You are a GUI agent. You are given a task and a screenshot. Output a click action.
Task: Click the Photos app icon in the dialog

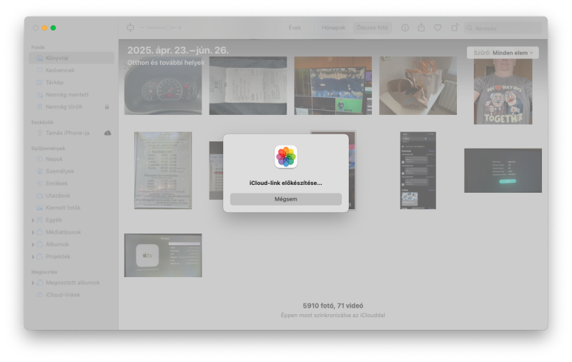[285, 157]
